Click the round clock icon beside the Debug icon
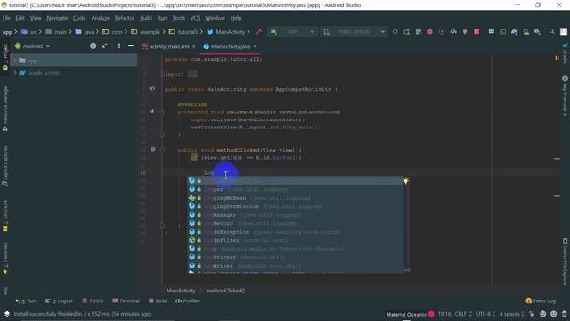This screenshot has width=570, height=321. pyautogui.click(x=442, y=32)
